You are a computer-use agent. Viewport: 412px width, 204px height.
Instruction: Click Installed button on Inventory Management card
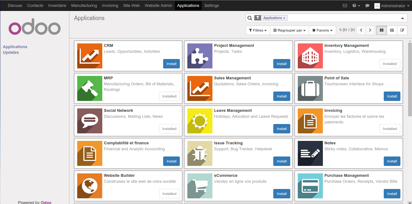pos(390,64)
